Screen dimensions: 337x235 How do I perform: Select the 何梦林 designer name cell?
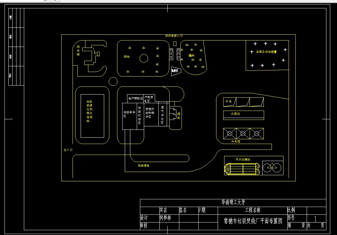point(165,218)
